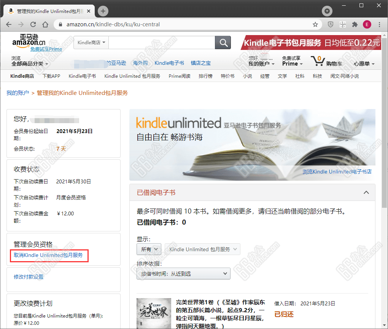Click the 完美世界 book cover thumbnail

pos(154,313)
